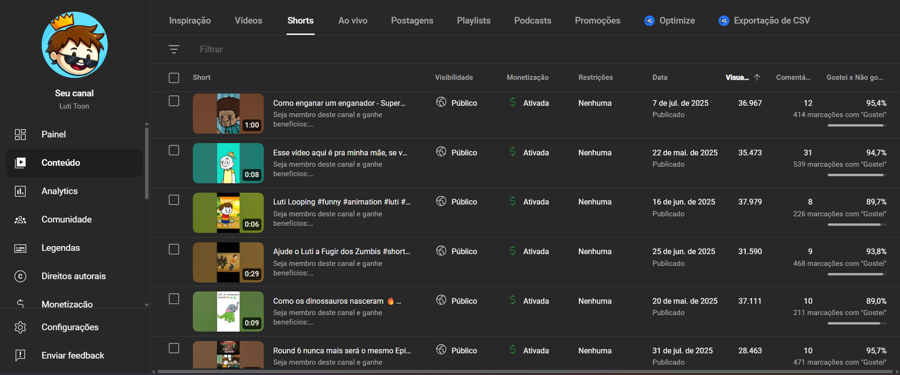Sort by the Data column header
The image size is (900, 375).
coord(660,78)
